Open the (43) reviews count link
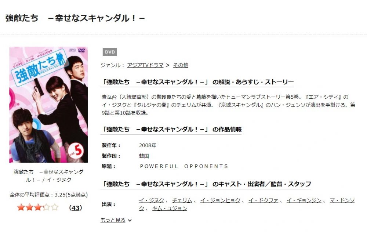 coord(76,208)
